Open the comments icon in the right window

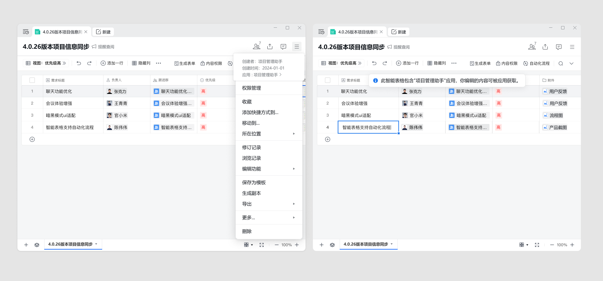tap(558, 47)
